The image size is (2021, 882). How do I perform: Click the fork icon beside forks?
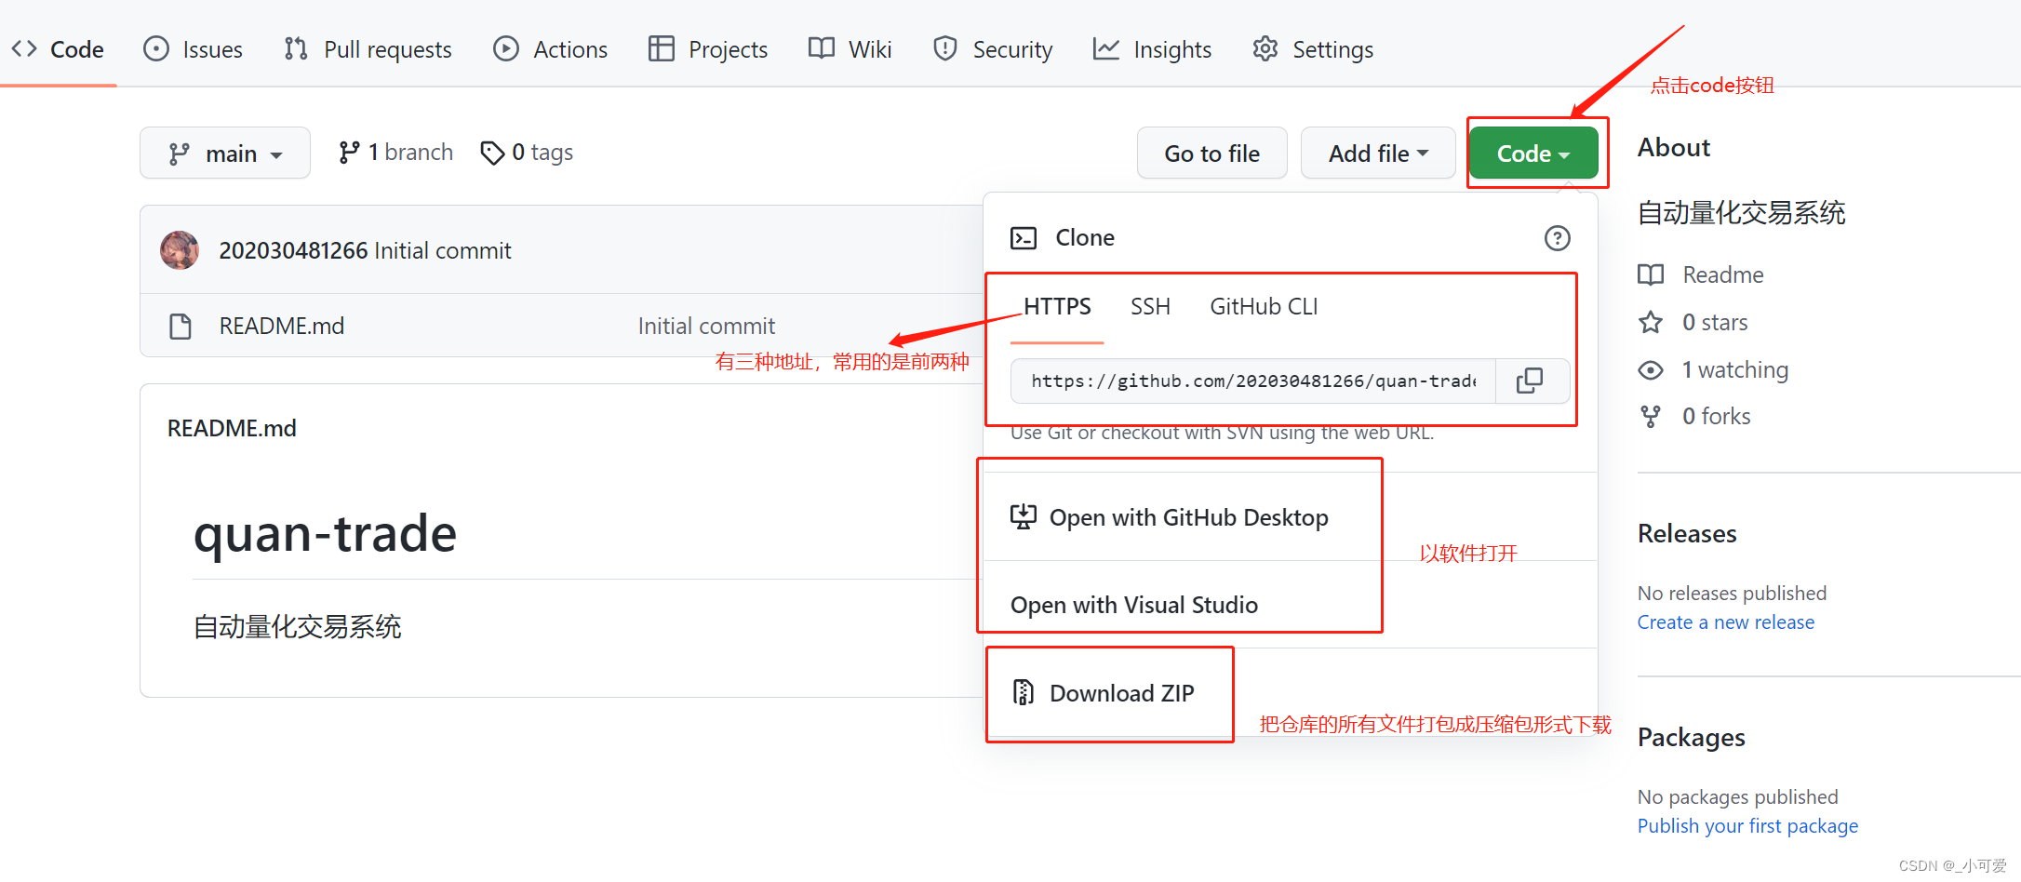[x=1651, y=417]
